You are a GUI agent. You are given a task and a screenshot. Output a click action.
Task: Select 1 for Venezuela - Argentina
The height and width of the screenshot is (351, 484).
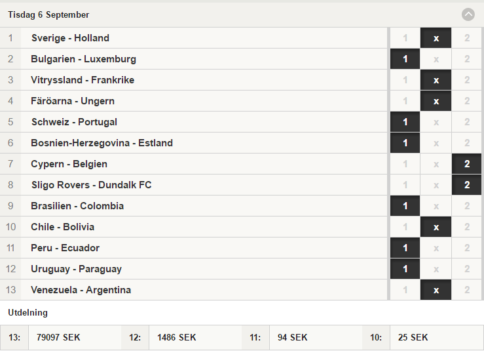(x=405, y=290)
